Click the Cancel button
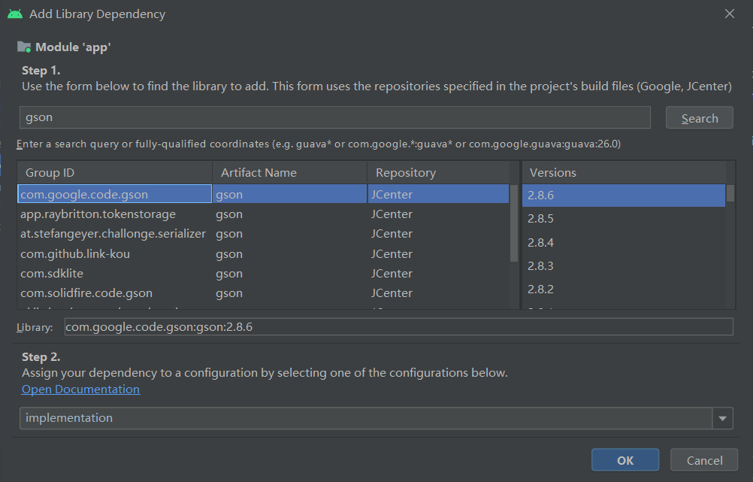This screenshot has height=482, width=753. tap(704, 460)
